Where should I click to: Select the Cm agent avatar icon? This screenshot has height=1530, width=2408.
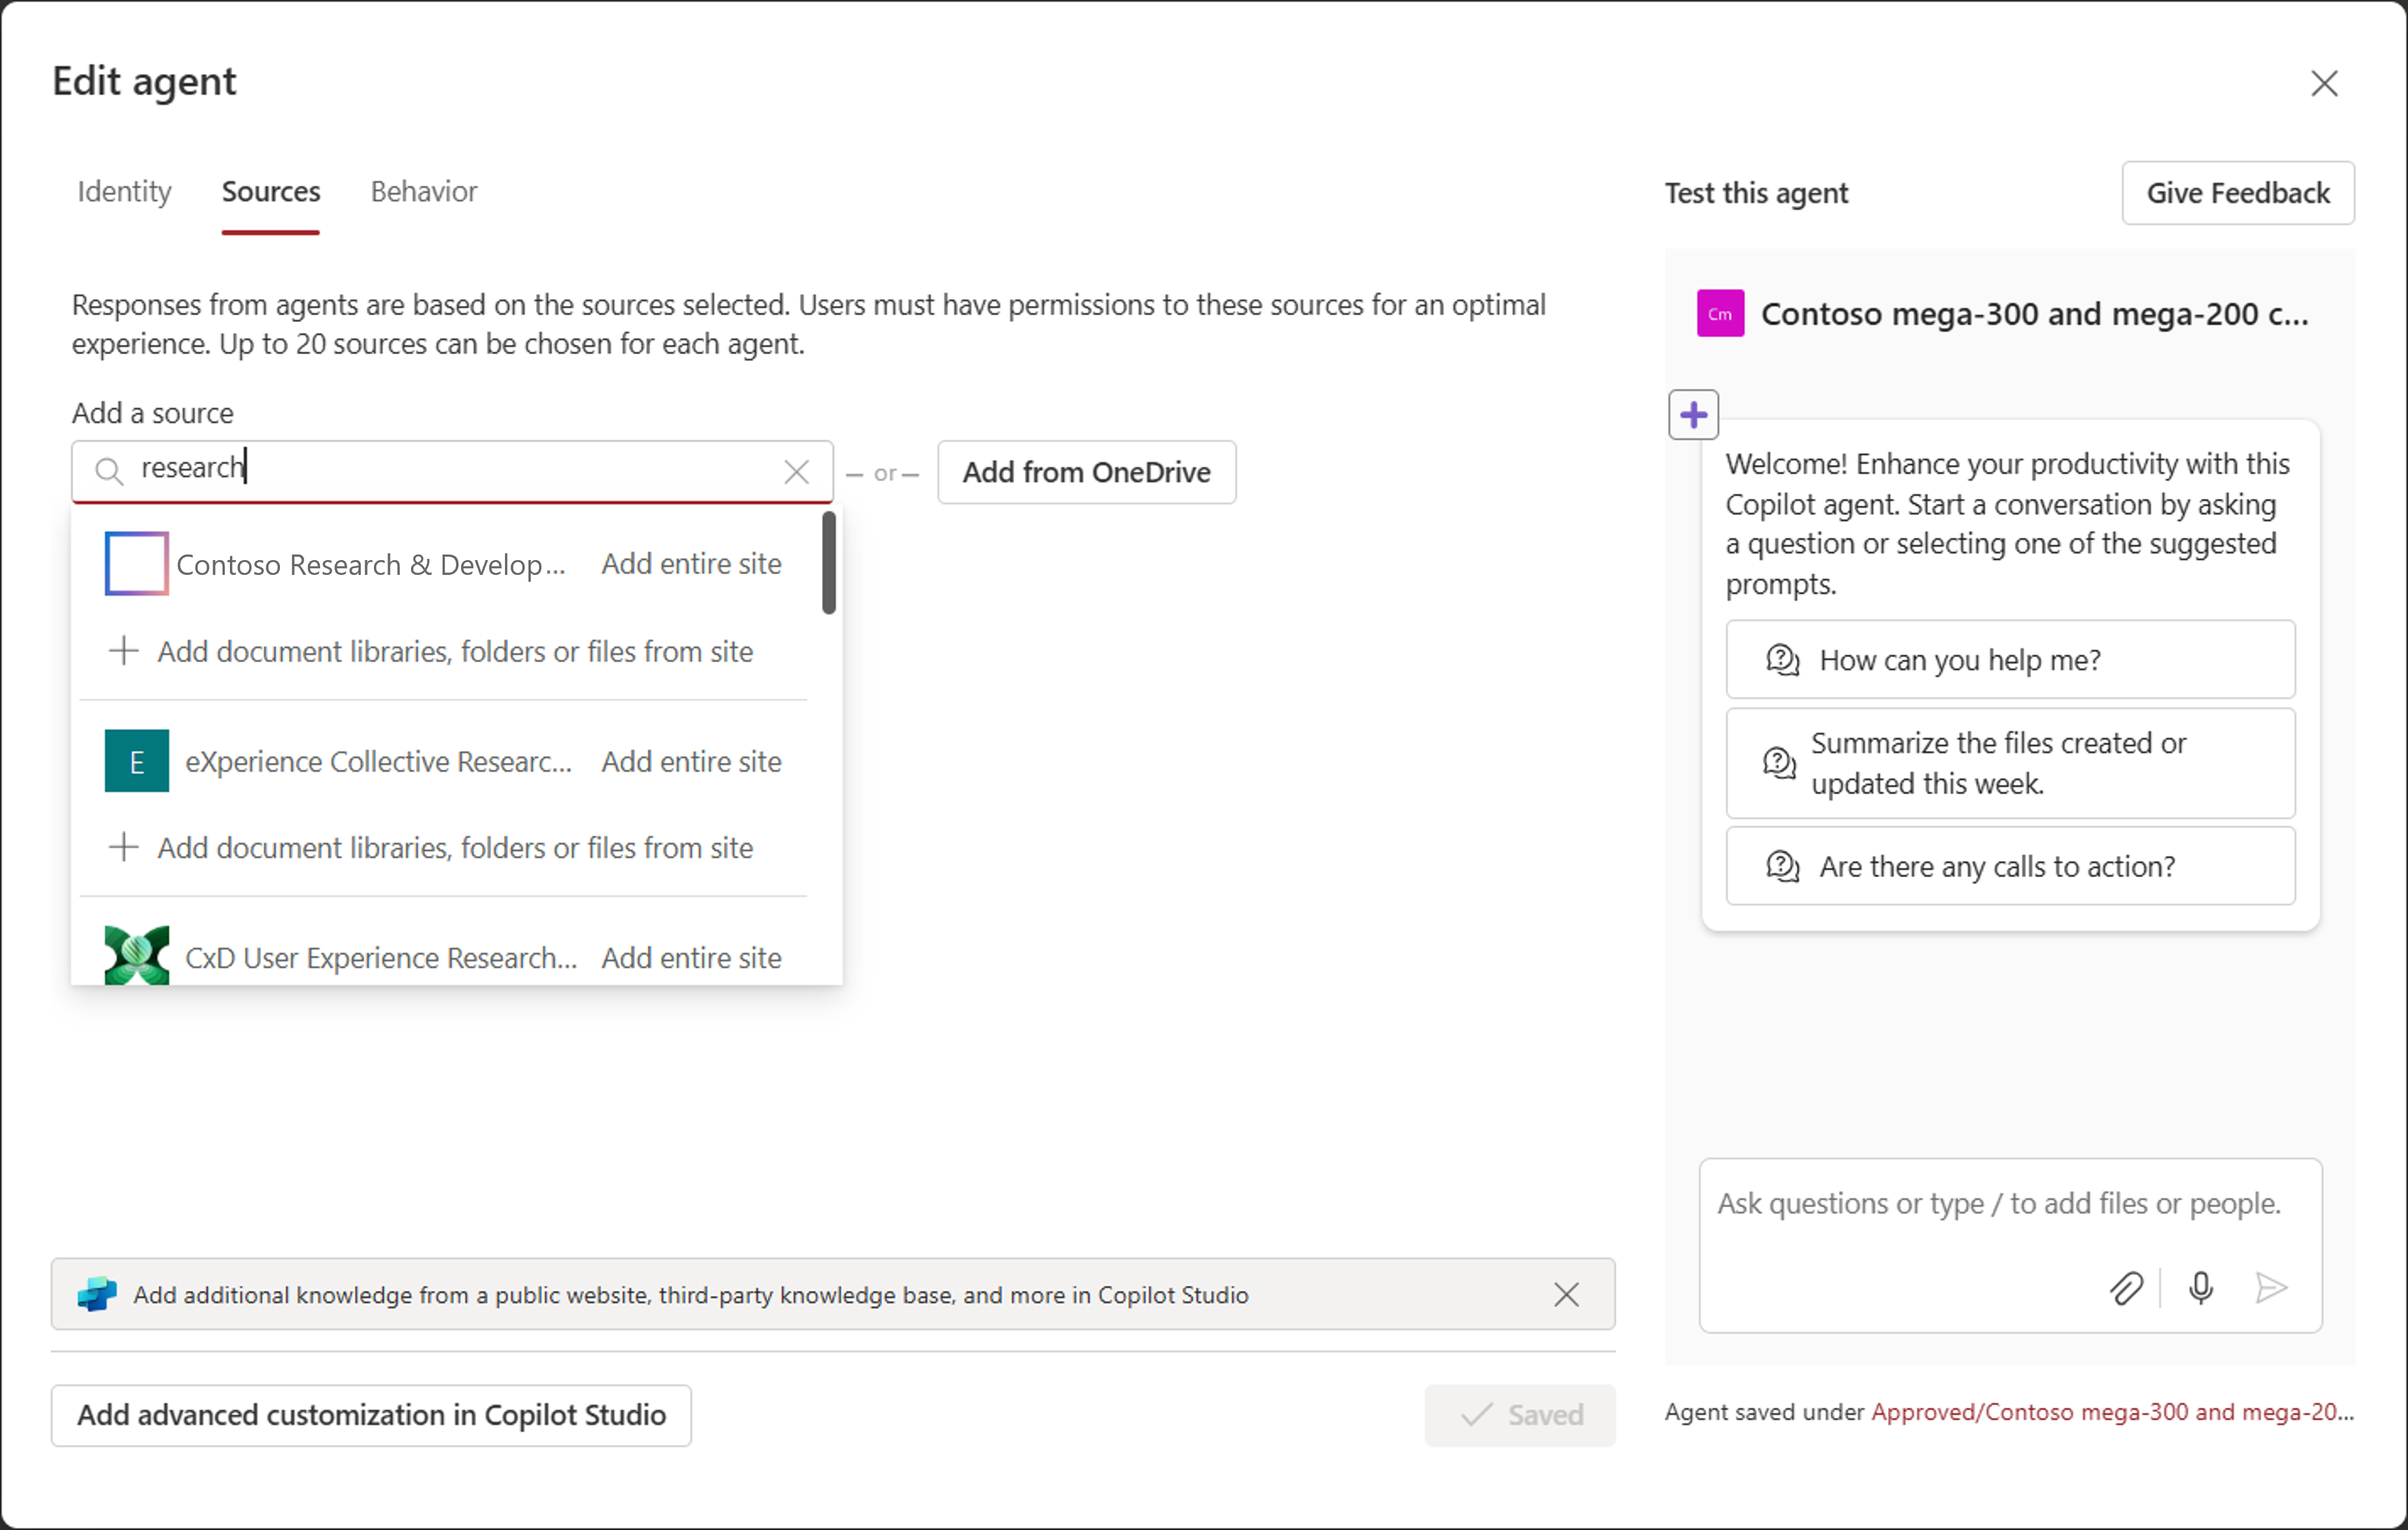click(x=1720, y=313)
